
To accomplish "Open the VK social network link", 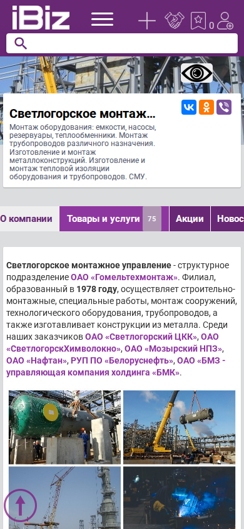I will pyautogui.click(x=189, y=107).
